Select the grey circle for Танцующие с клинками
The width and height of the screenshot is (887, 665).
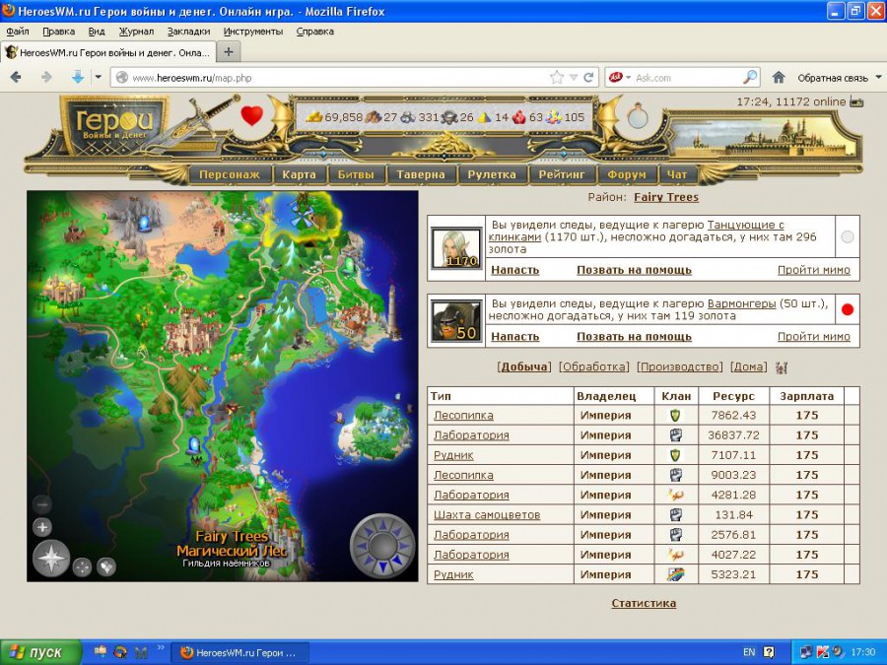coord(848,237)
